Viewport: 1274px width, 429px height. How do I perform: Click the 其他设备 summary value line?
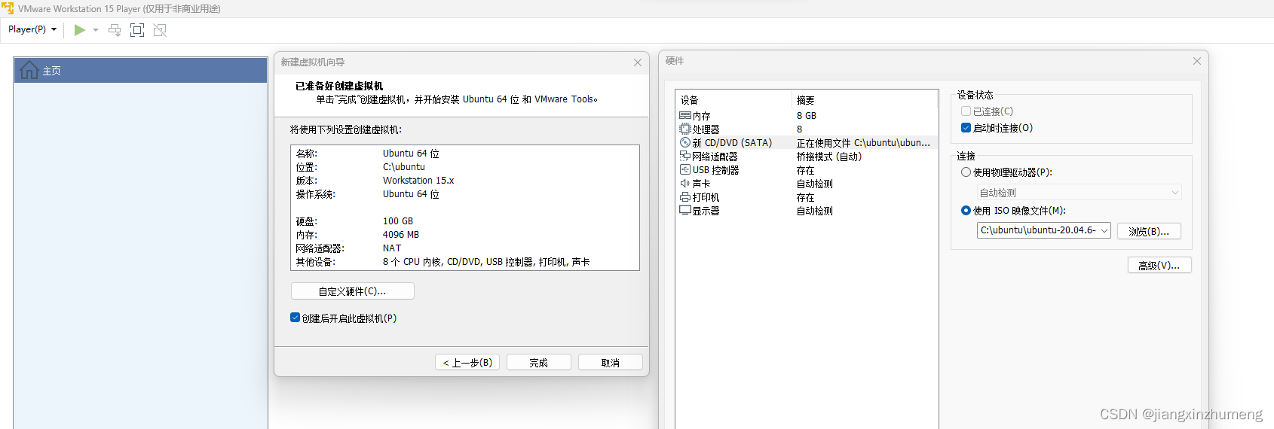coord(486,262)
